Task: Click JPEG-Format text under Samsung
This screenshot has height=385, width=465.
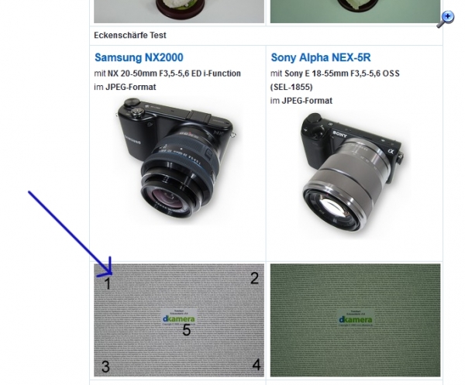Action: [x=130, y=87]
